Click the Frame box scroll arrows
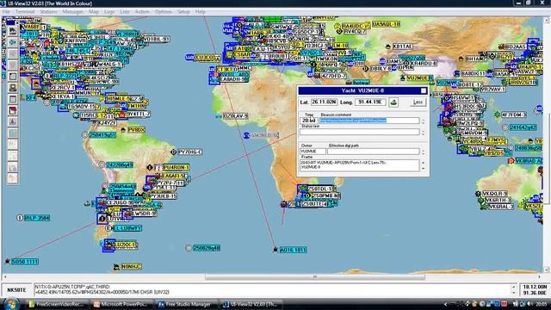Screen dimensions: 551x310 [423, 165]
